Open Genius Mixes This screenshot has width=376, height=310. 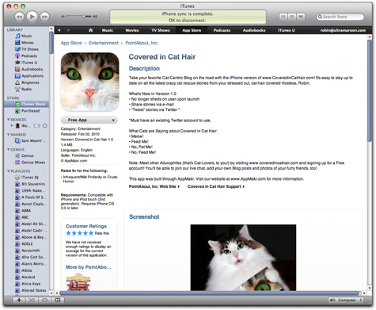tap(26, 162)
